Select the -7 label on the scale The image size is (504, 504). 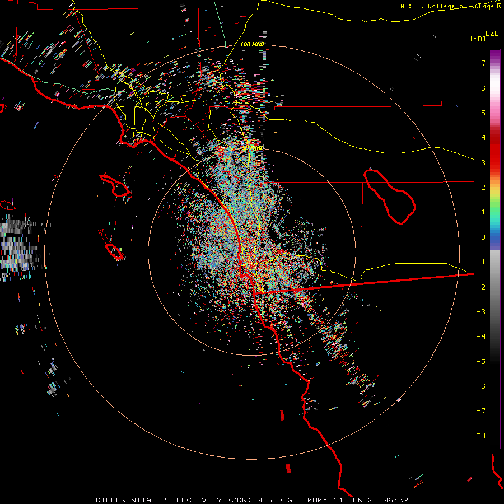(x=481, y=411)
